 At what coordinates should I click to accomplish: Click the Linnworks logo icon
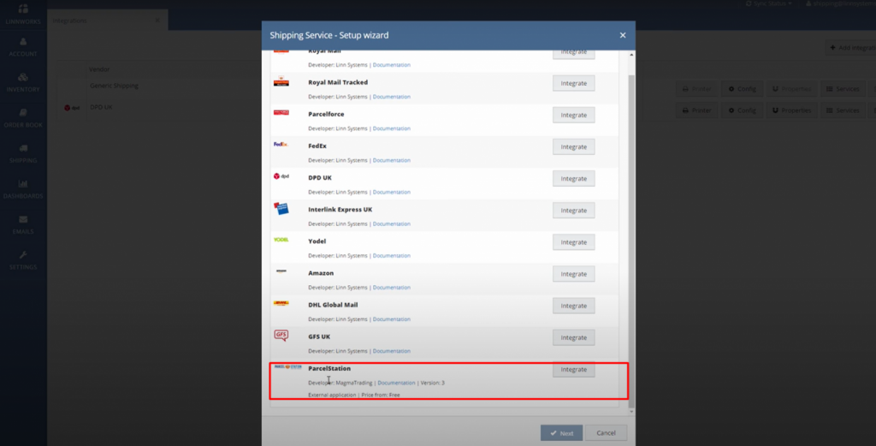click(23, 9)
